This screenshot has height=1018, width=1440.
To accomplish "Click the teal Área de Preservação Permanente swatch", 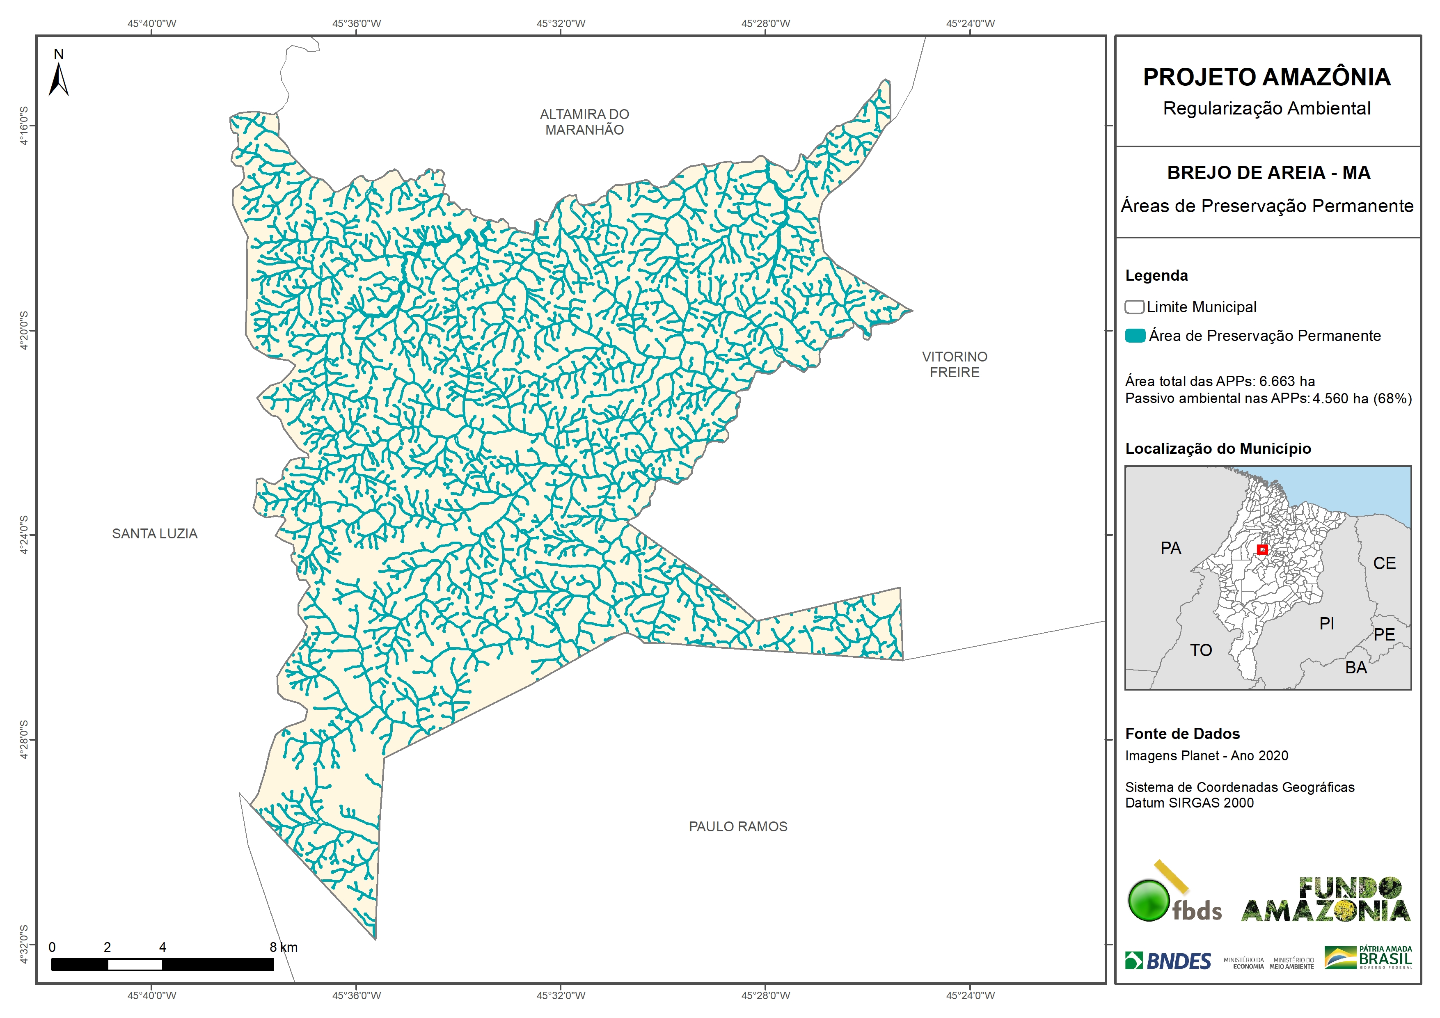I will click(1135, 336).
